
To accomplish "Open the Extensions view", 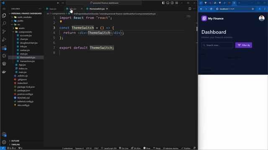I will 4,47.
